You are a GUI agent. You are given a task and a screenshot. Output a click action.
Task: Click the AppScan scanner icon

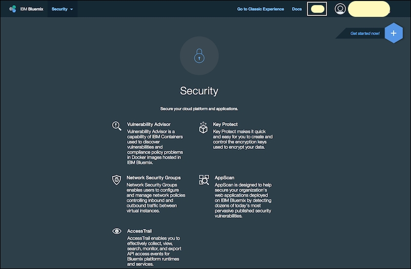coord(204,180)
